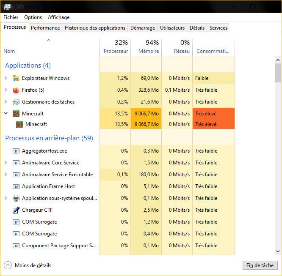
Task: Switch to the Démarrage tab
Action: click(143, 28)
